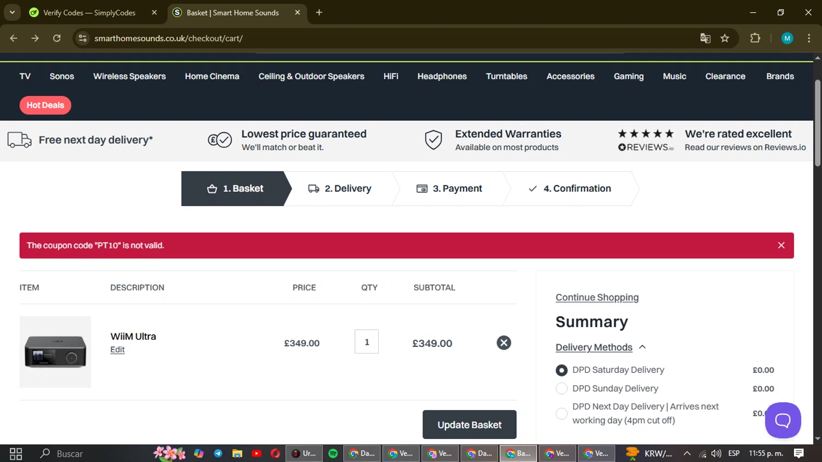Dismiss the invalid coupon code error banner
This screenshot has width=822, height=462.
[781, 246]
